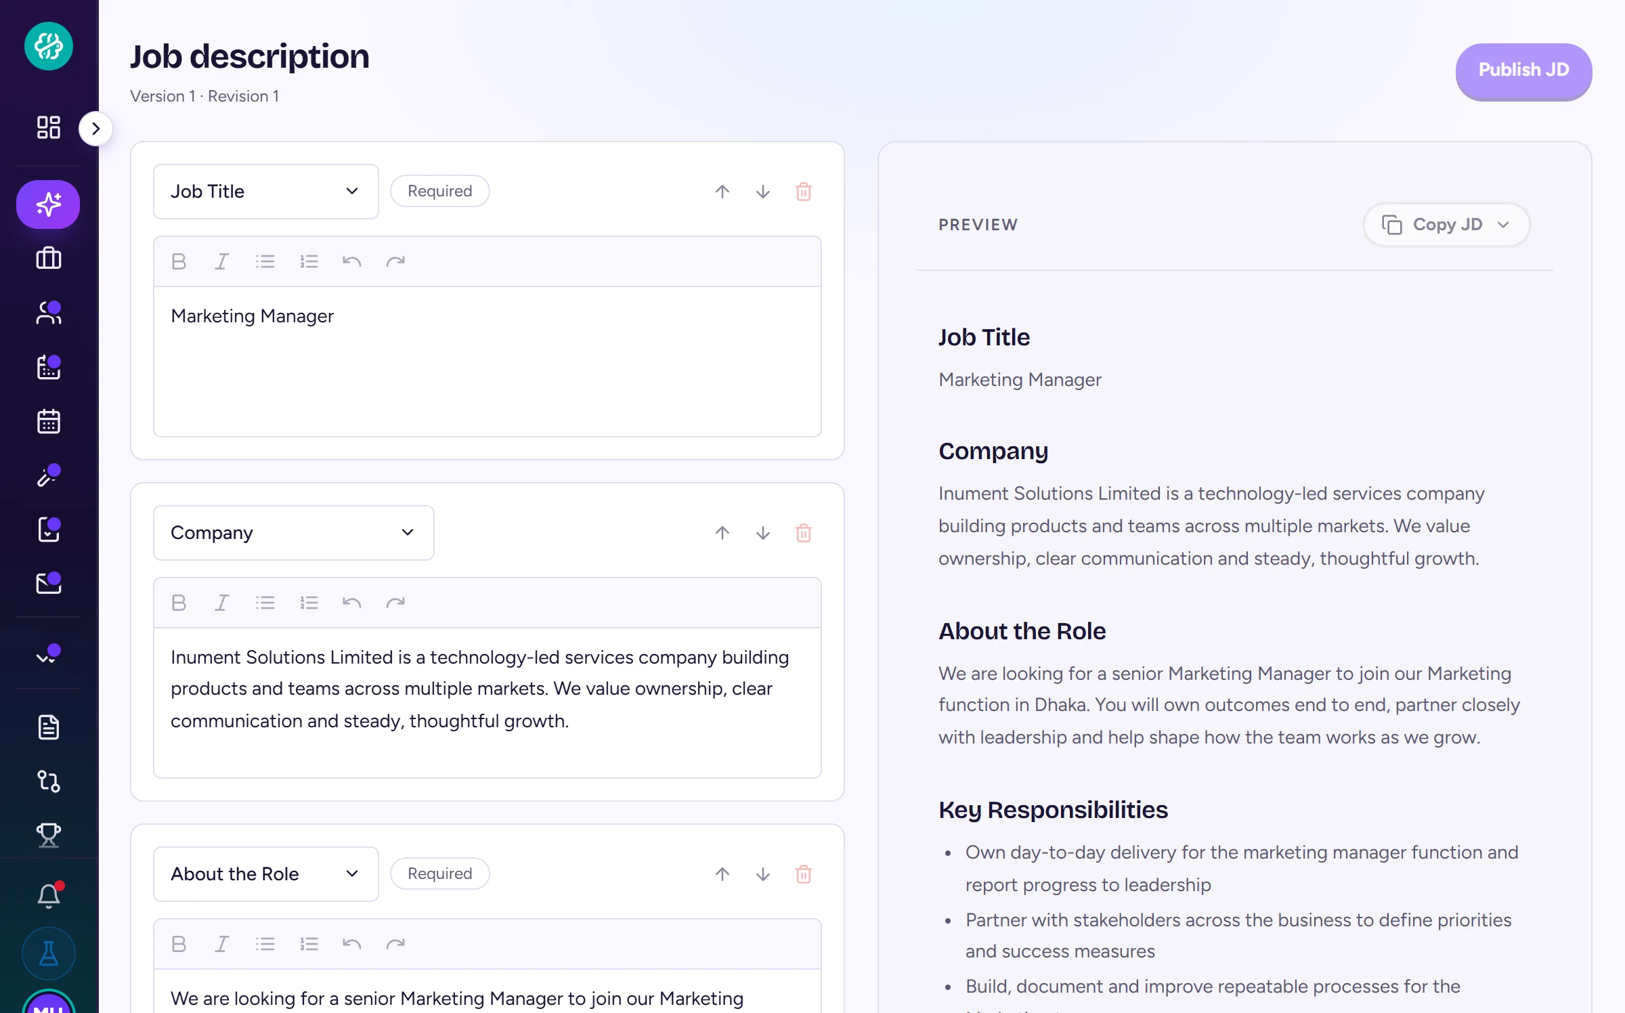Delete the Company section

[x=804, y=533]
